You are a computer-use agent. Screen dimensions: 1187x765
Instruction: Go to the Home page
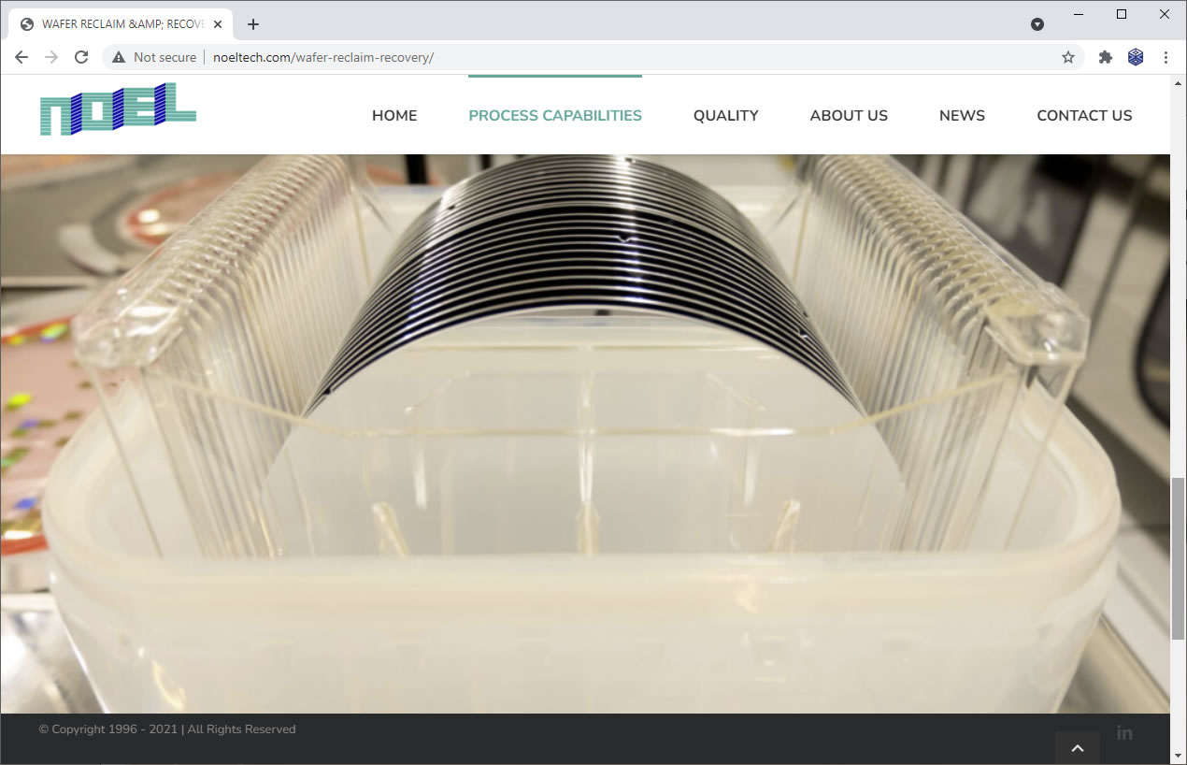[x=394, y=116]
